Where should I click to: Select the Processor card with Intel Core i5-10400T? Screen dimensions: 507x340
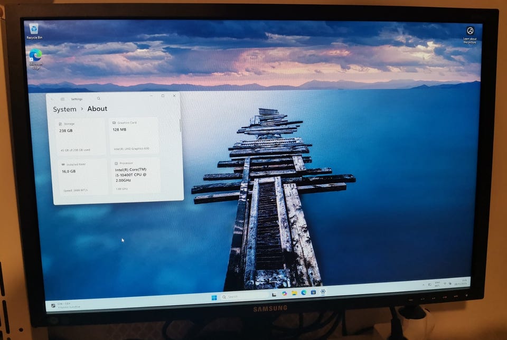(x=136, y=175)
